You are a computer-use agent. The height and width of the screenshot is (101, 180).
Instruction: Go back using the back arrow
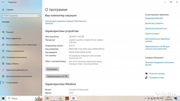(x=3, y=2)
